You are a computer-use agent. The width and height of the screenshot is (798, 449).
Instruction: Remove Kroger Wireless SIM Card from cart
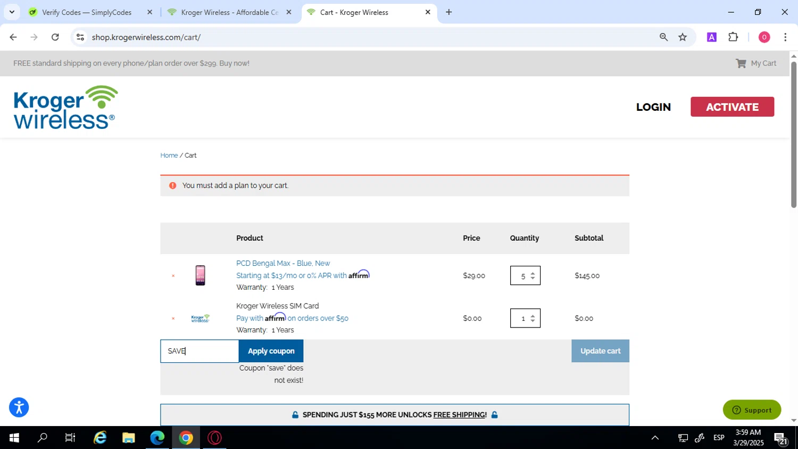click(x=173, y=319)
